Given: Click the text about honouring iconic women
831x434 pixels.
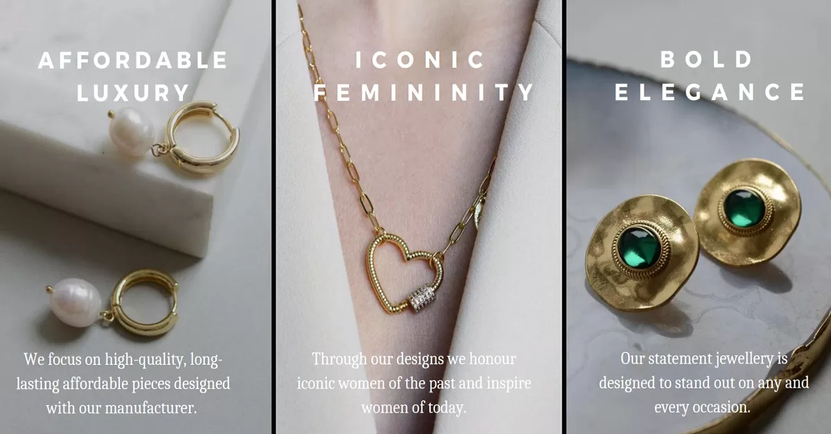Looking at the screenshot, I should pos(414,384).
